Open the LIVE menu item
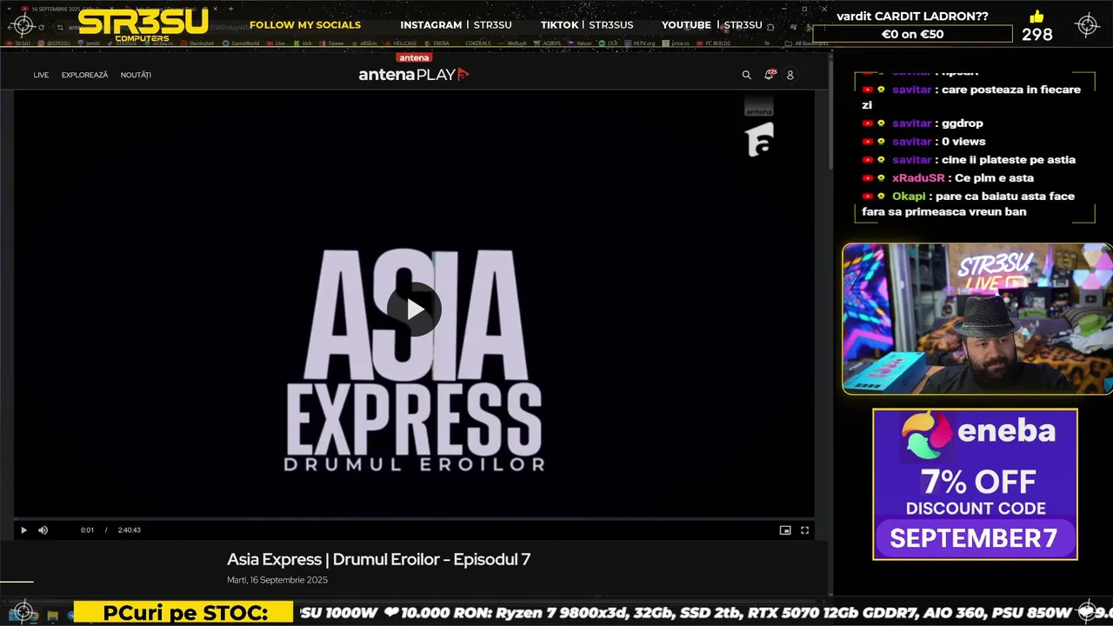 pyautogui.click(x=41, y=75)
